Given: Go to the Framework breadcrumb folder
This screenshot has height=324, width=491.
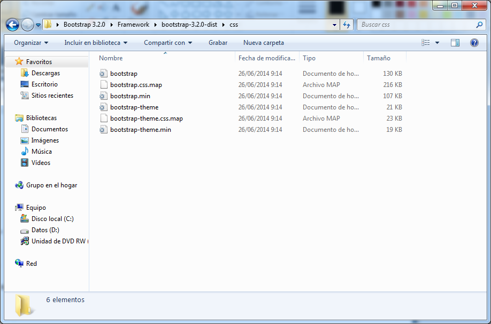Looking at the screenshot, I should click(133, 25).
